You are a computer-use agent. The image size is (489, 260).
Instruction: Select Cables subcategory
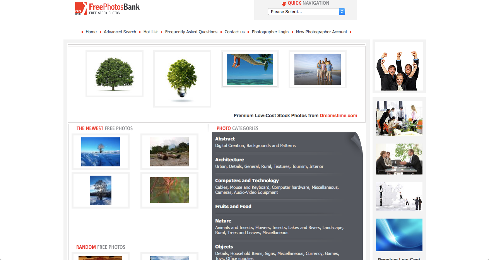click(221, 187)
